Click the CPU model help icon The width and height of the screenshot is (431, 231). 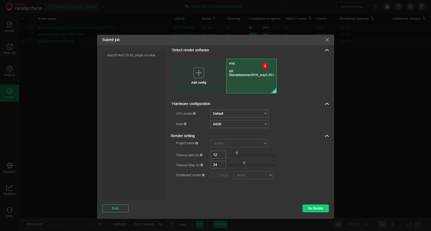point(194,114)
